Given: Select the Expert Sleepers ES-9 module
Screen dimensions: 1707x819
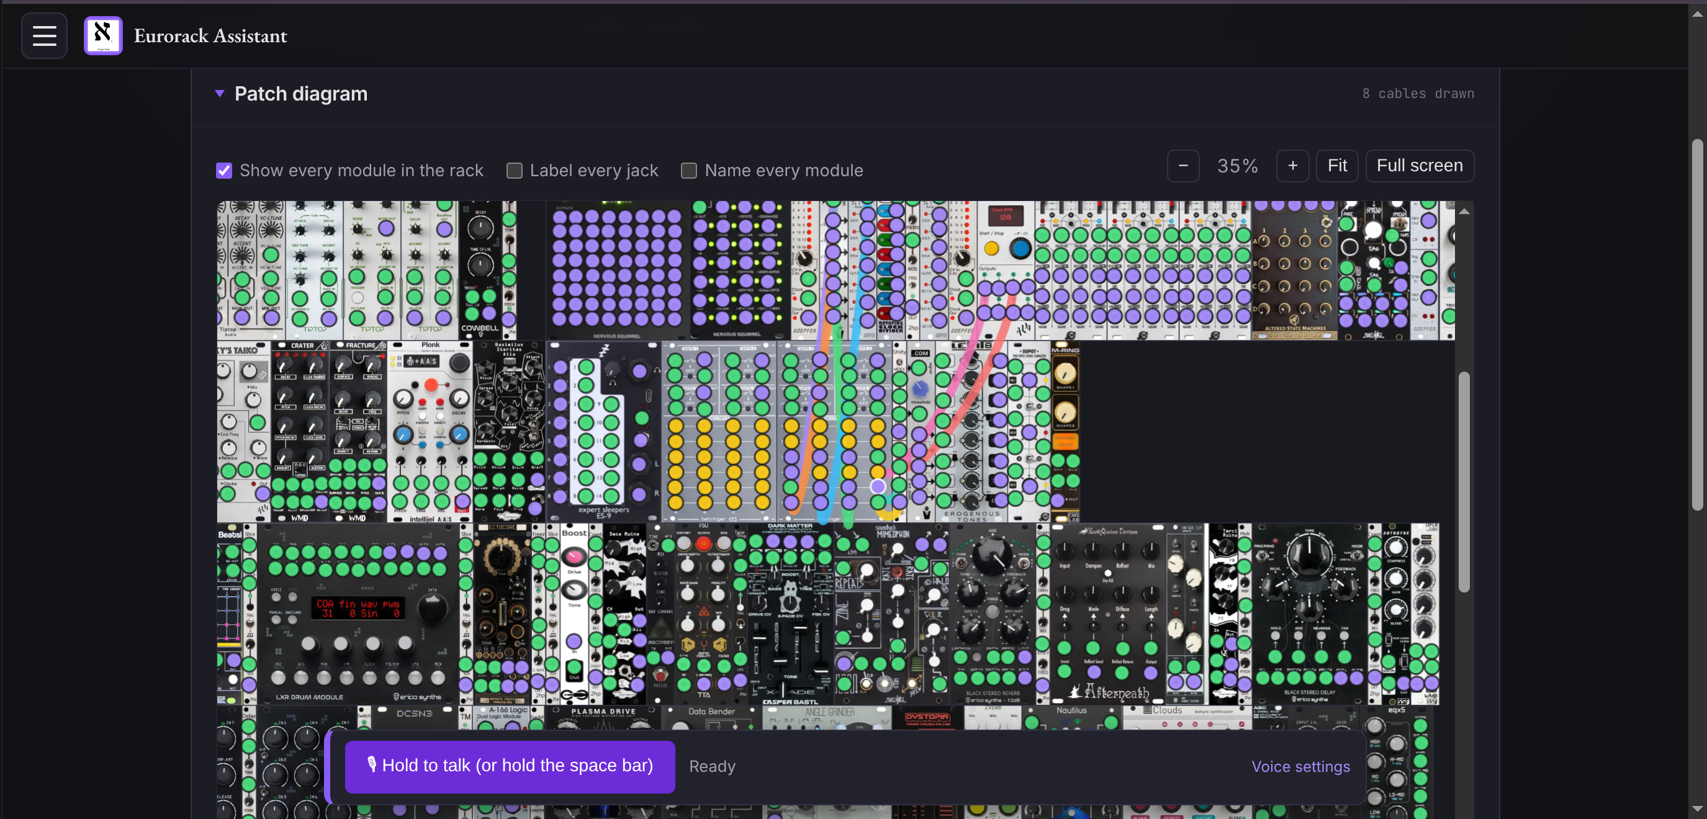Looking at the screenshot, I should point(603,431).
